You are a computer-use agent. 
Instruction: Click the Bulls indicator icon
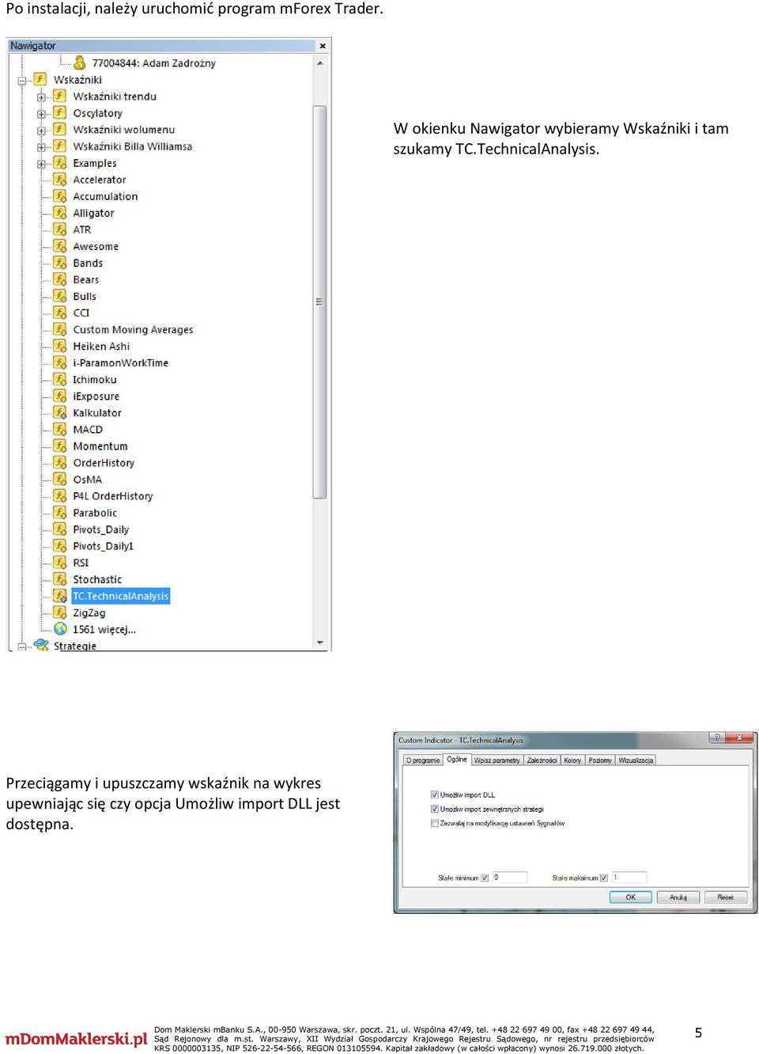point(60,296)
